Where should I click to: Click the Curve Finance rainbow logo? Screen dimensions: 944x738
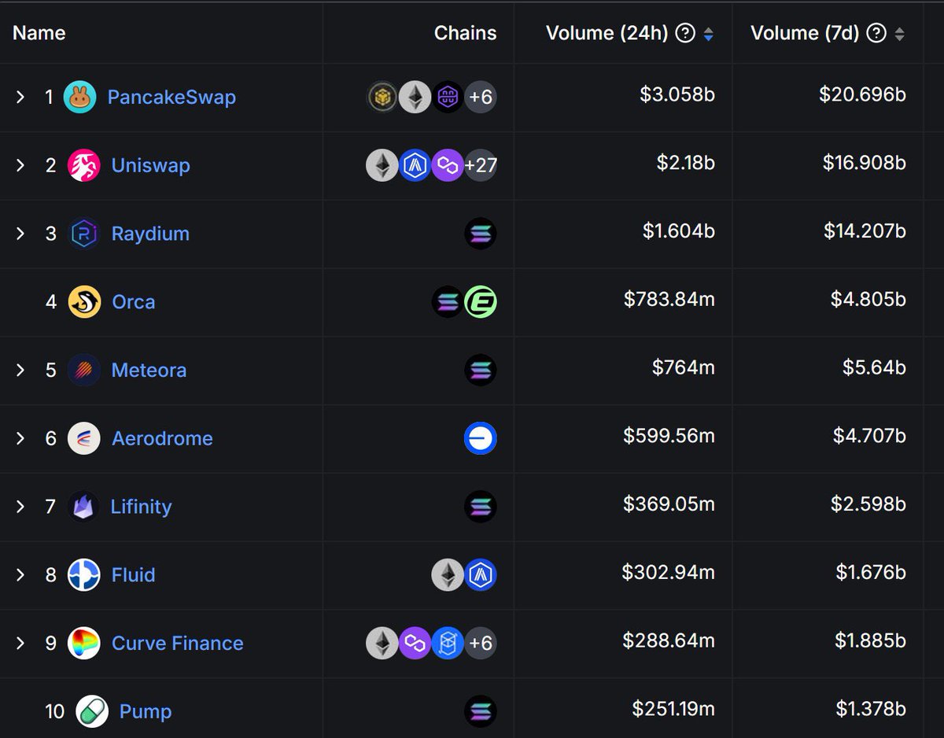(x=84, y=643)
